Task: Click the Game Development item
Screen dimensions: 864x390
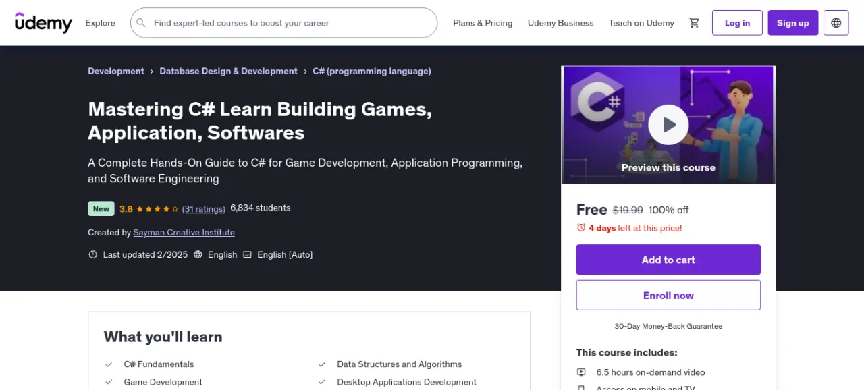Action: (x=163, y=382)
